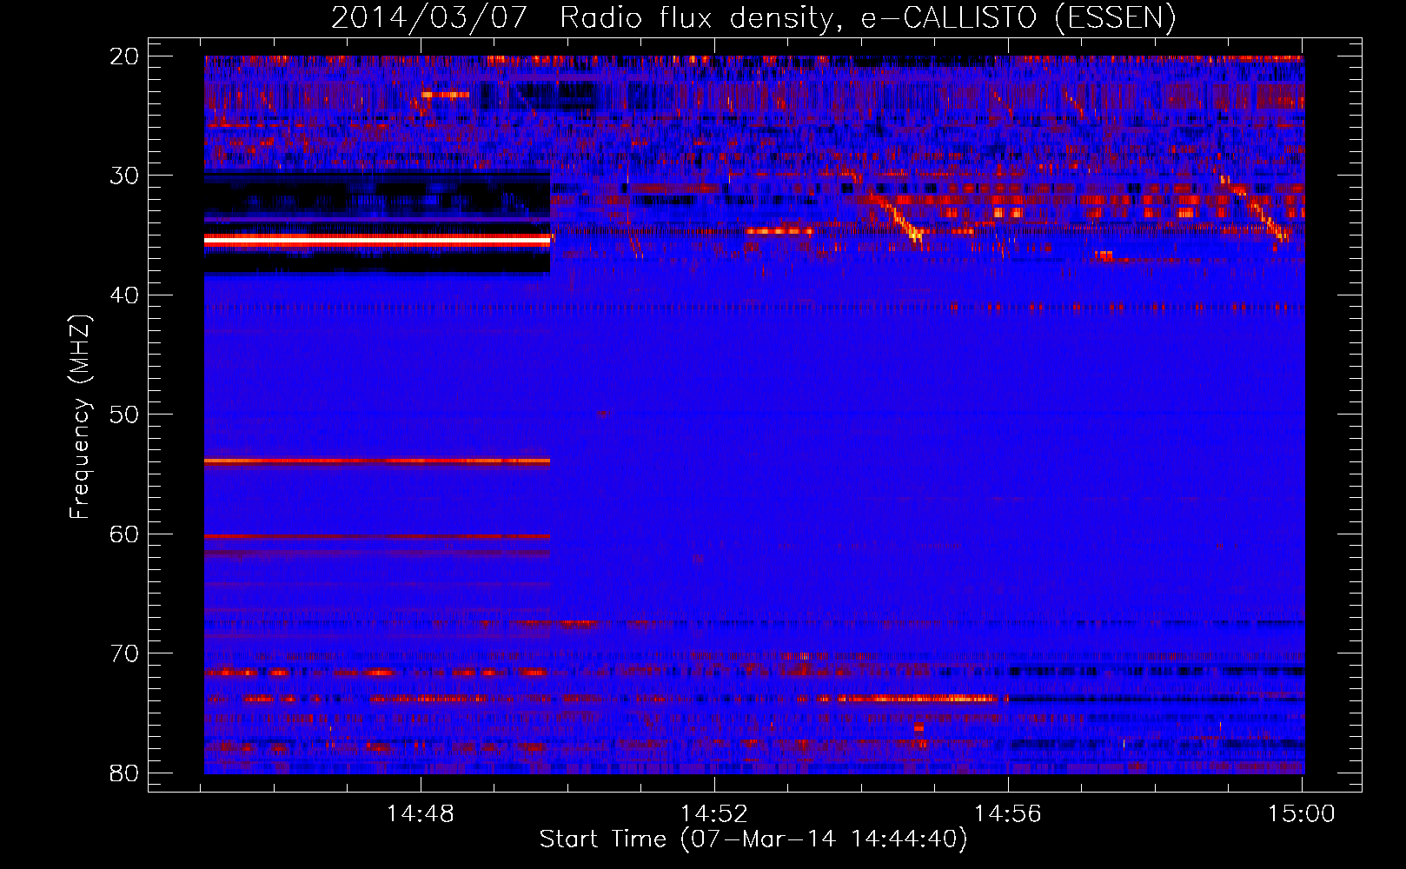This screenshot has width=1406, height=869.
Task: Click the 14:48 time tick label
Action: (x=421, y=814)
